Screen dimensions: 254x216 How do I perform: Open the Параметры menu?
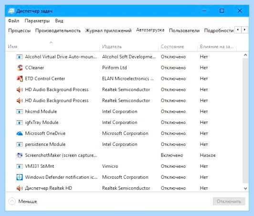pyautogui.click(x=37, y=21)
